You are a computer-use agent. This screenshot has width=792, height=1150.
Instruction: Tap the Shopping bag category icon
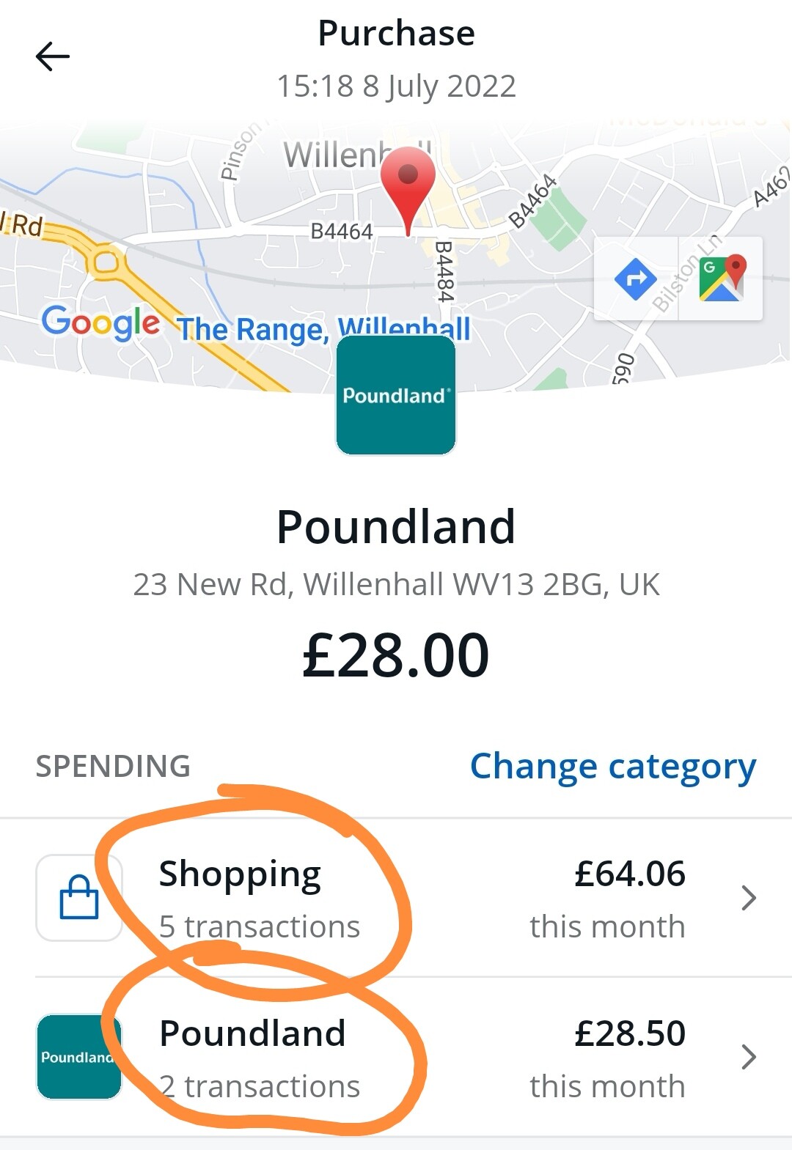pyautogui.click(x=79, y=897)
